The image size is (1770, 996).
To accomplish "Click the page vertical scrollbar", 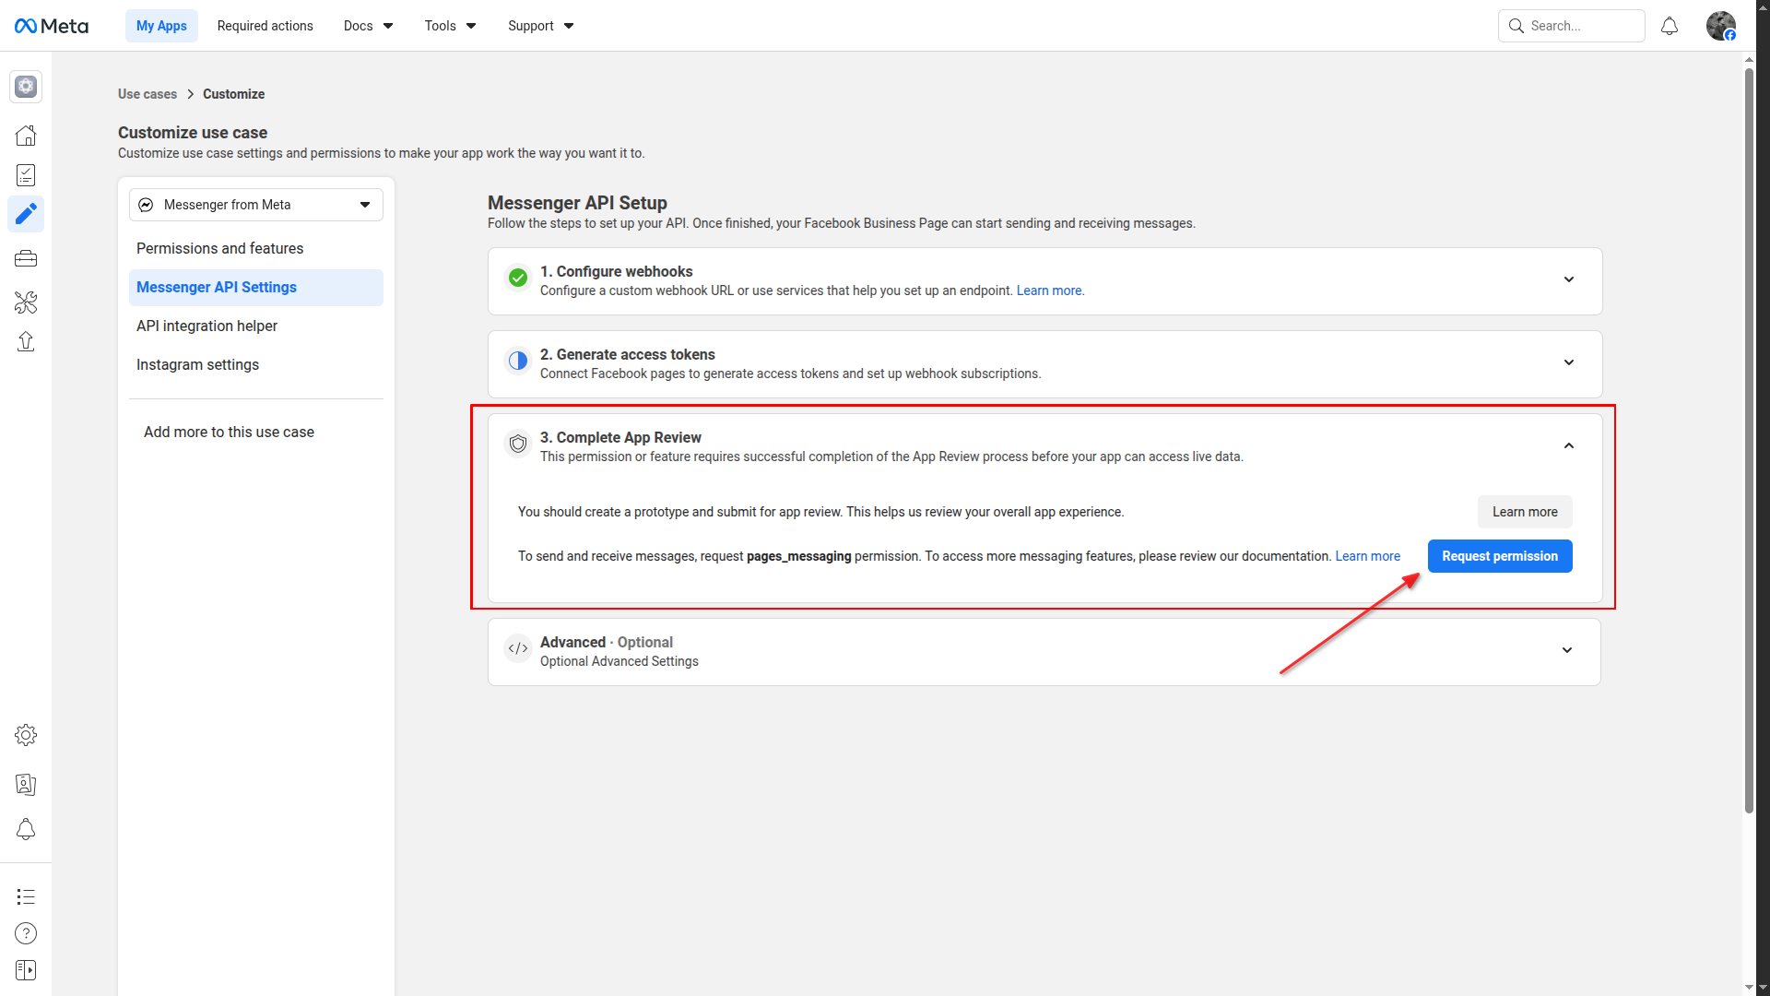I will [1749, 443].
